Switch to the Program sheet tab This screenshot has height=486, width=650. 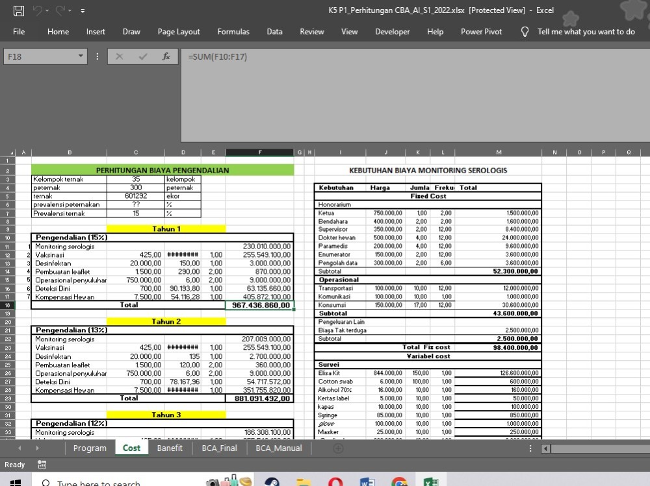tap(90, 448)
